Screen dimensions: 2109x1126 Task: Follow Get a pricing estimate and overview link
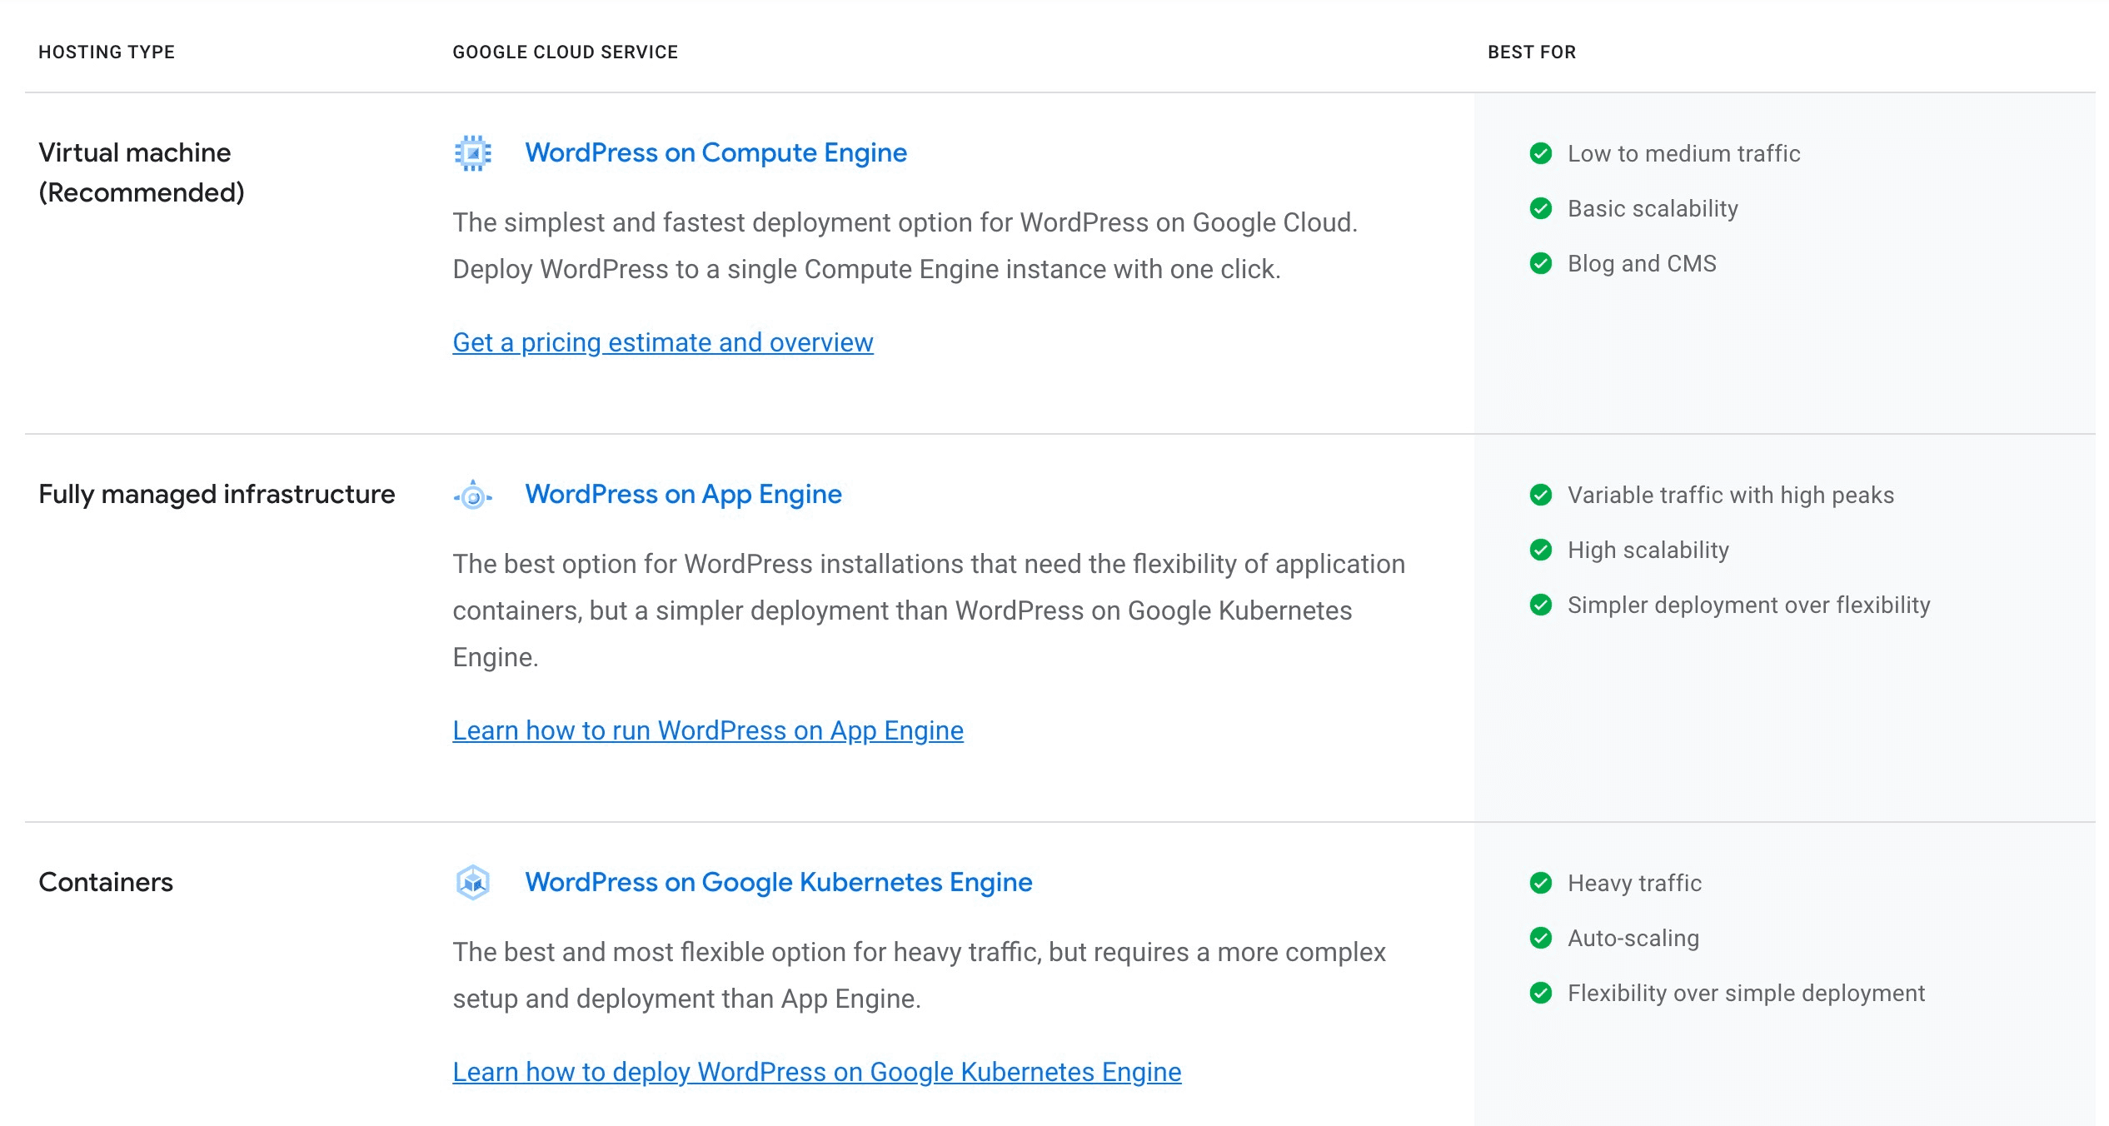pos(663,342)
